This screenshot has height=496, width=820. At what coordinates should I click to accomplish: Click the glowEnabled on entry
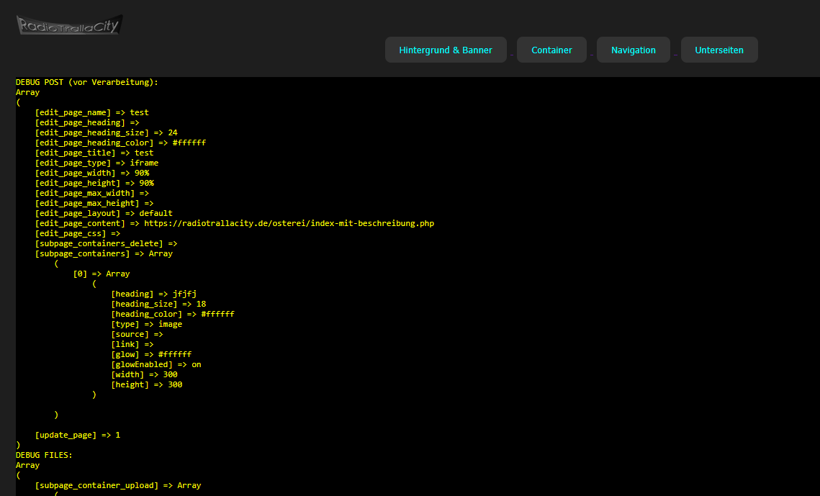(x=156, y=365)
